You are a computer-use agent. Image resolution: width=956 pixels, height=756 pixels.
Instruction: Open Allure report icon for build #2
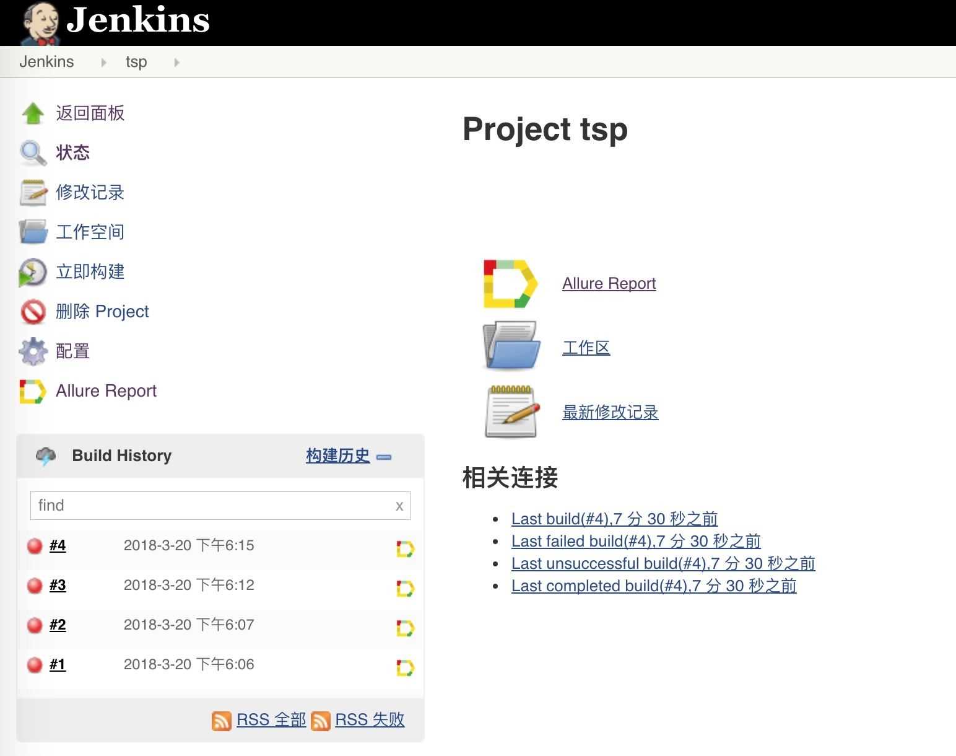click(x=405, y=628)
